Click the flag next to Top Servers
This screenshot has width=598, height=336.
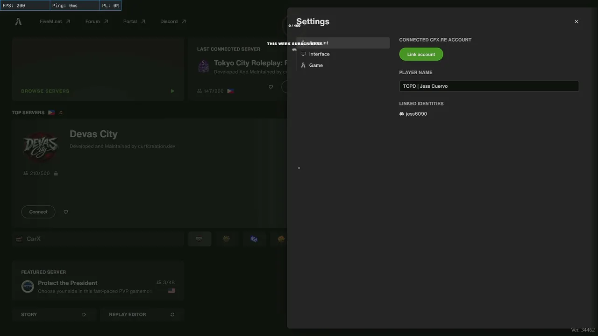pos(51,112)
